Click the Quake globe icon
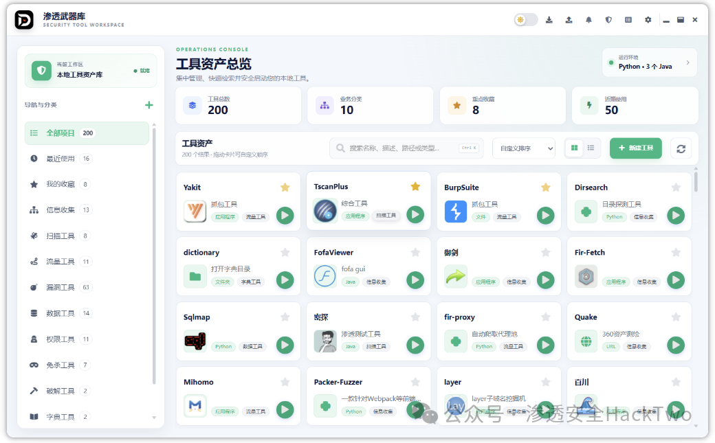This screenshot has height=443, width=715. point(586,341)
